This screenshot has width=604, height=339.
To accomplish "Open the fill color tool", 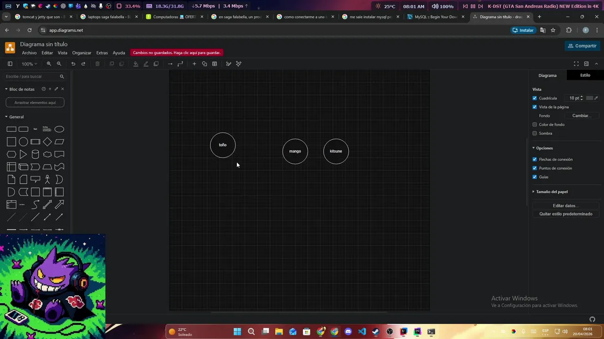I will point(136,64).
